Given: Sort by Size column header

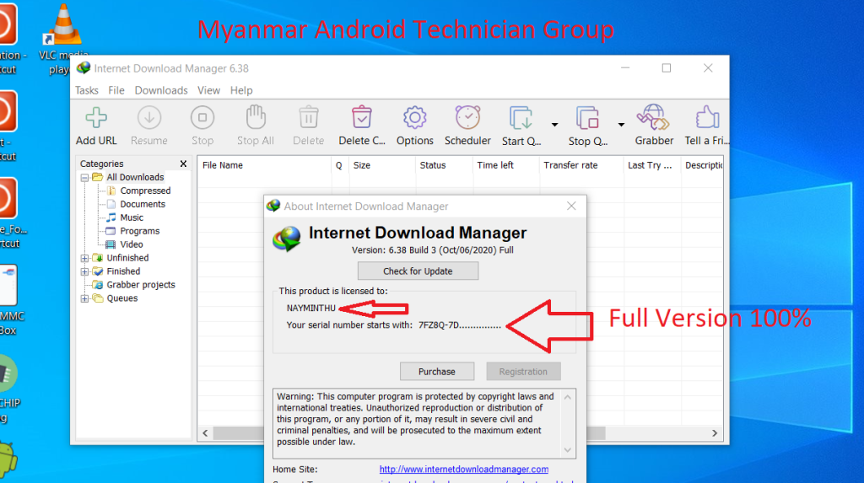Looking at the screenshot, I should 382,165.
